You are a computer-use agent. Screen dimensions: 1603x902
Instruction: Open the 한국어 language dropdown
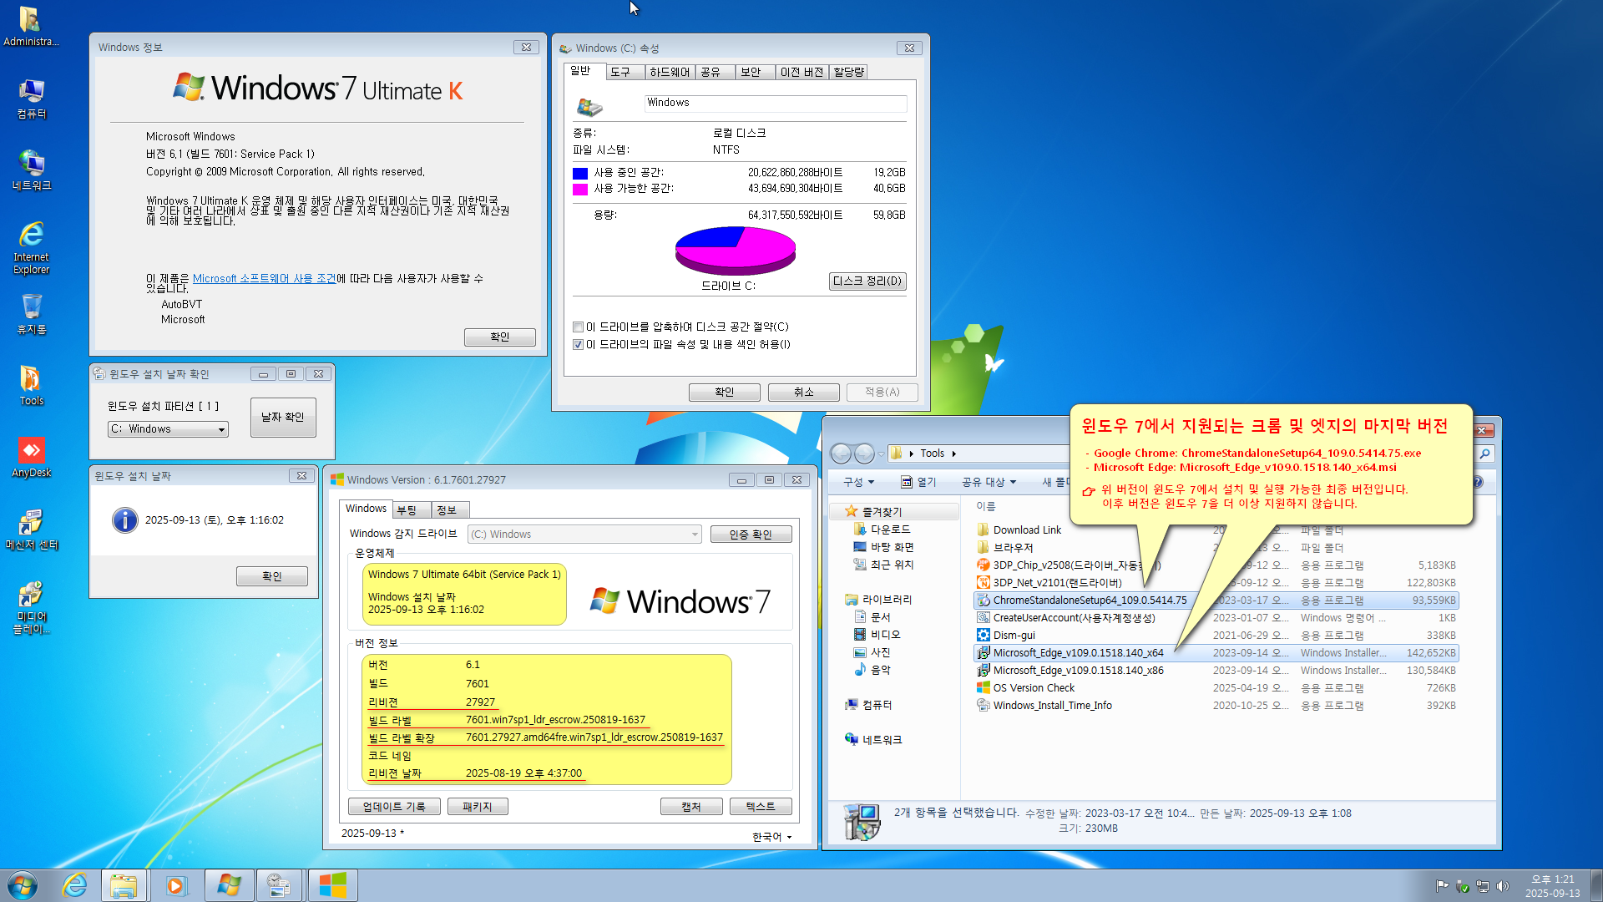coord(771,837)
